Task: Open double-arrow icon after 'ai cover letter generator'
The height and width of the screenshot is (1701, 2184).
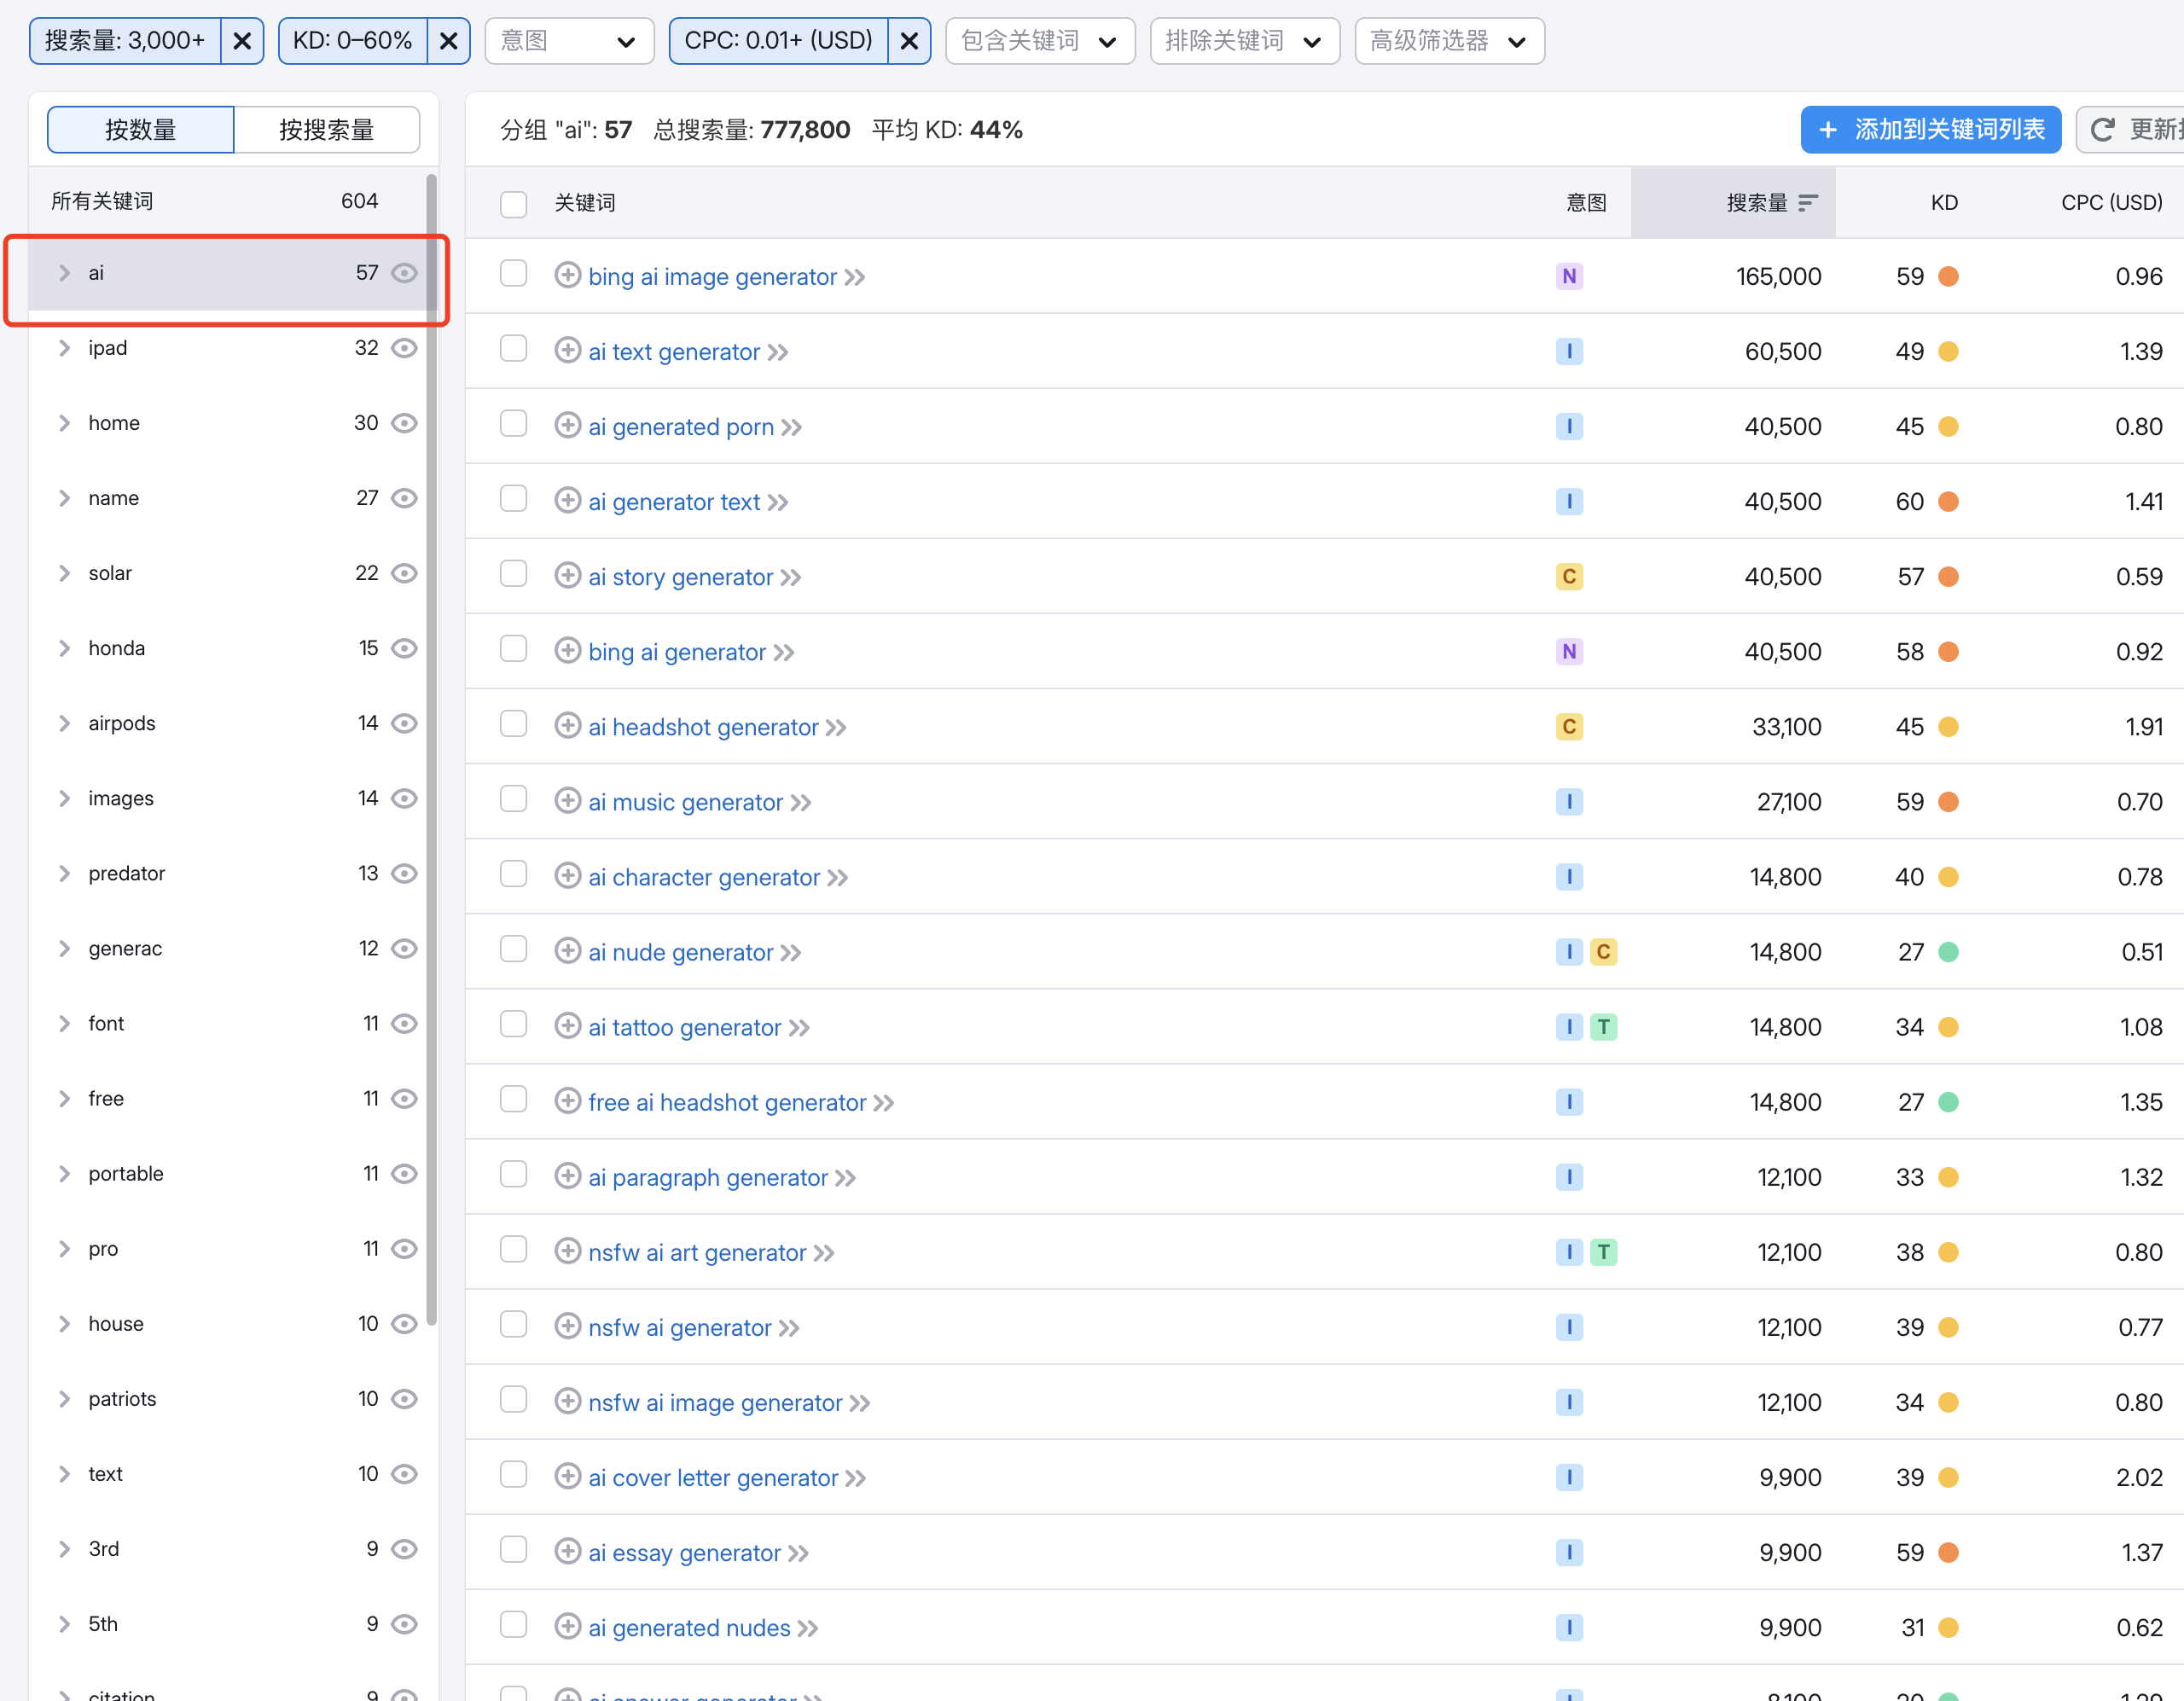Action: [856, 1478]
